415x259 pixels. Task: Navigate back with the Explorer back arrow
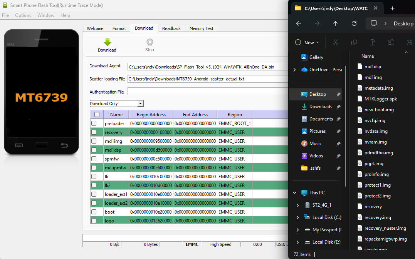(x=298, y=23)
